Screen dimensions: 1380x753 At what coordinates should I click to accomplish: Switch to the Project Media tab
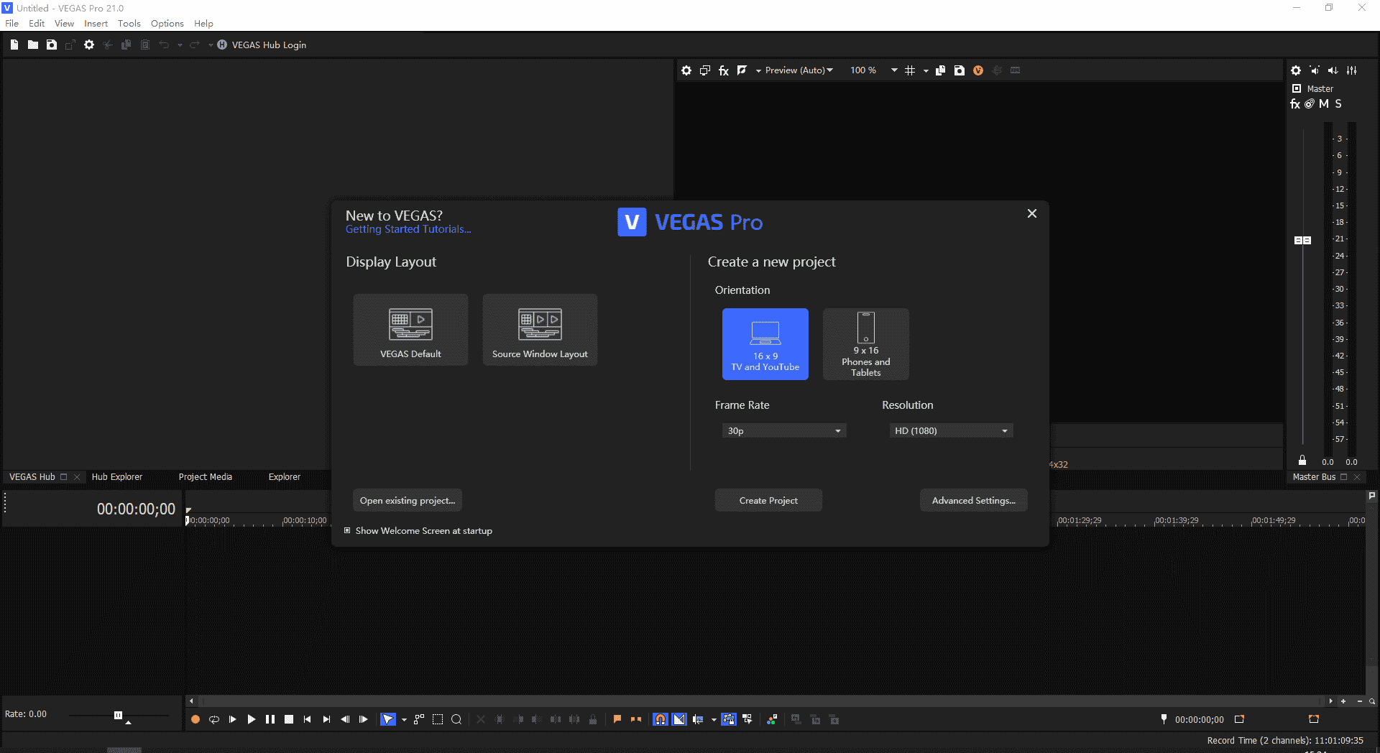[206, 476]
